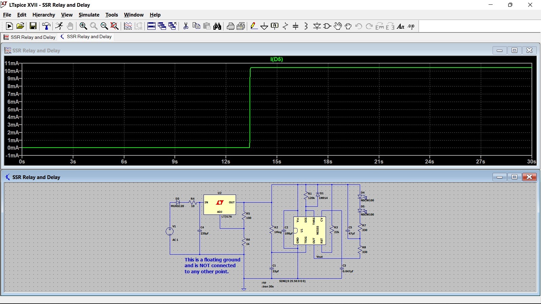Click the Copy toolbar icon
The width and height of the screenshot is (541, 304).
[x=196, y=26]
